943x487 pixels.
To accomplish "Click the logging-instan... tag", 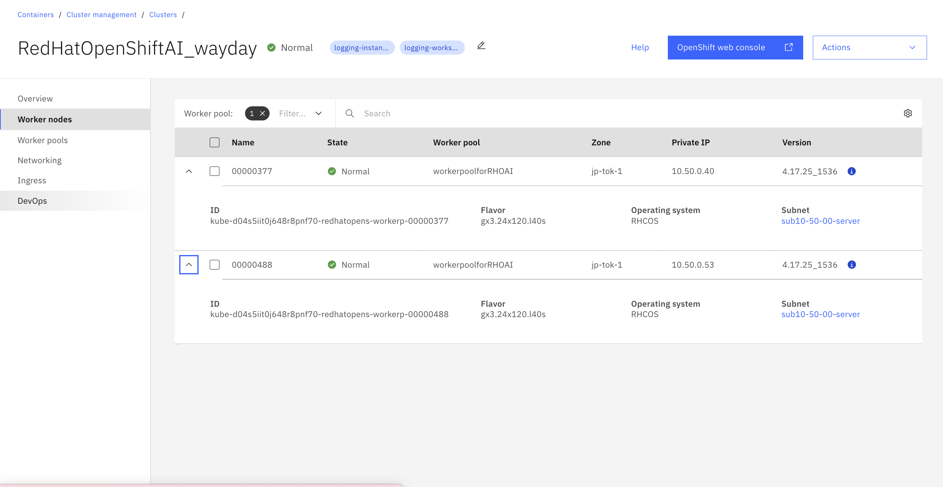I will point(361,48).
